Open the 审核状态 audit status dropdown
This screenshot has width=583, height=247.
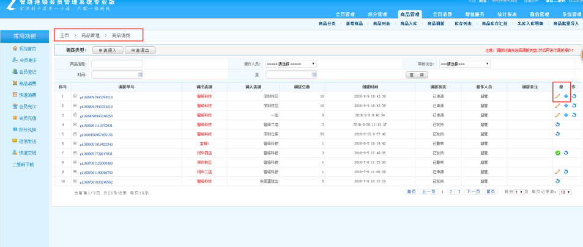pyautogui.click(x=465, y=64)
